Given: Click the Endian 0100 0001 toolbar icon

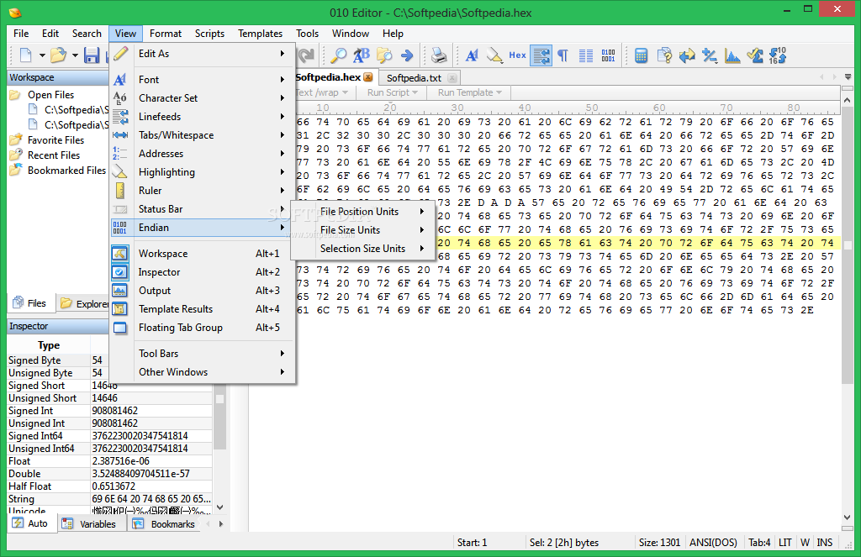Looking at the screenshot, I should pyautogui.click(x=608, y=55).
